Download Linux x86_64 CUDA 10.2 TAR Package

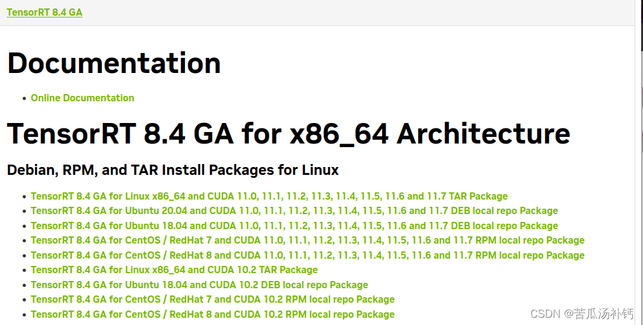pos(174,270)
